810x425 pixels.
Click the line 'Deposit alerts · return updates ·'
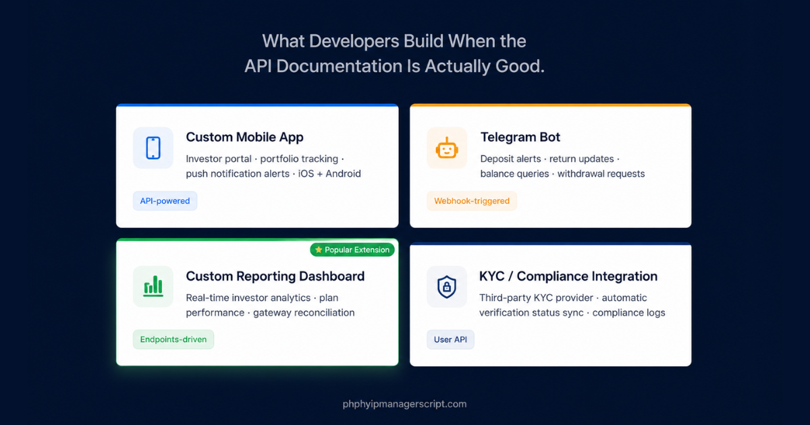pos(550,159)
